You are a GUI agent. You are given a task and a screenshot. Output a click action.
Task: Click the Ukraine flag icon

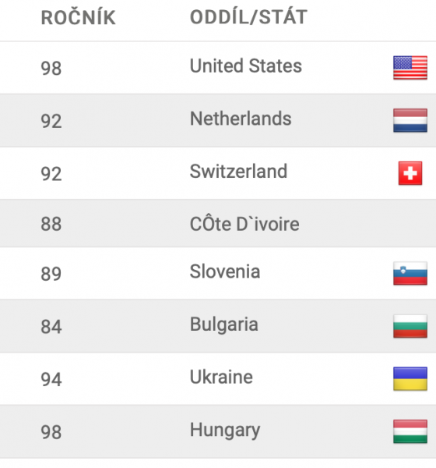[410, 379]
